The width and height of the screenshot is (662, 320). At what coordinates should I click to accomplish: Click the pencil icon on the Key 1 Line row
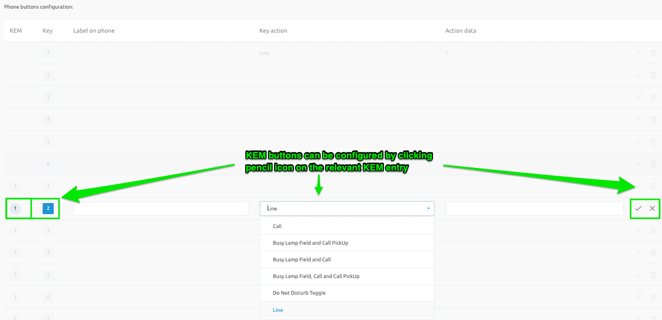[638, 53]
